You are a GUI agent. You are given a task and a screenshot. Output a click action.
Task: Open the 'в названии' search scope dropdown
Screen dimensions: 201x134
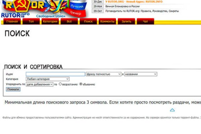(x=141, y=74)
